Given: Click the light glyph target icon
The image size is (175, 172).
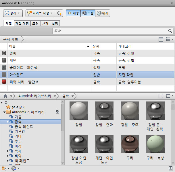Looking at the screenshot, I should [59, 13].
